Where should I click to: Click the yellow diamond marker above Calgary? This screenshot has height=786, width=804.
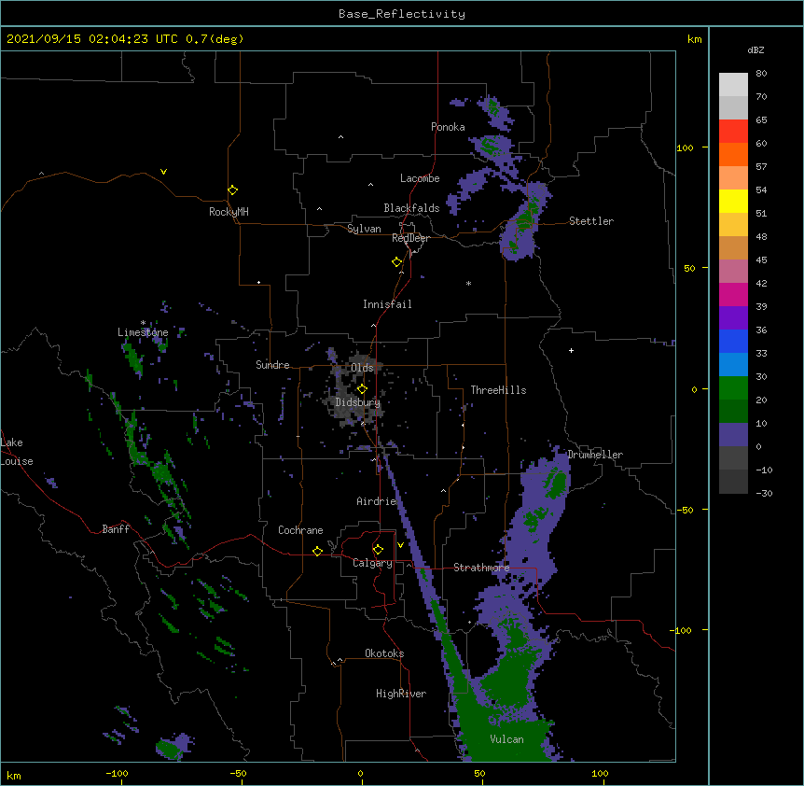[378, 550]
